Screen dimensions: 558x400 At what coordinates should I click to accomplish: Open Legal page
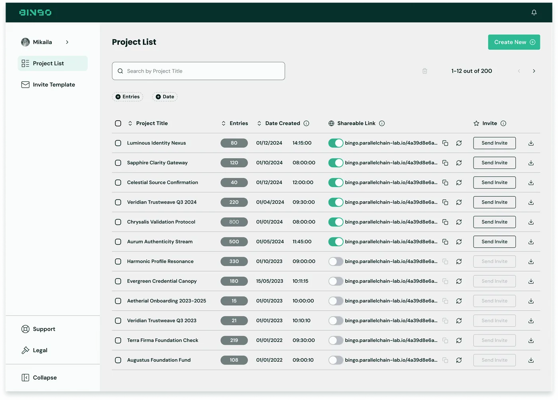(x=34, y=350)
